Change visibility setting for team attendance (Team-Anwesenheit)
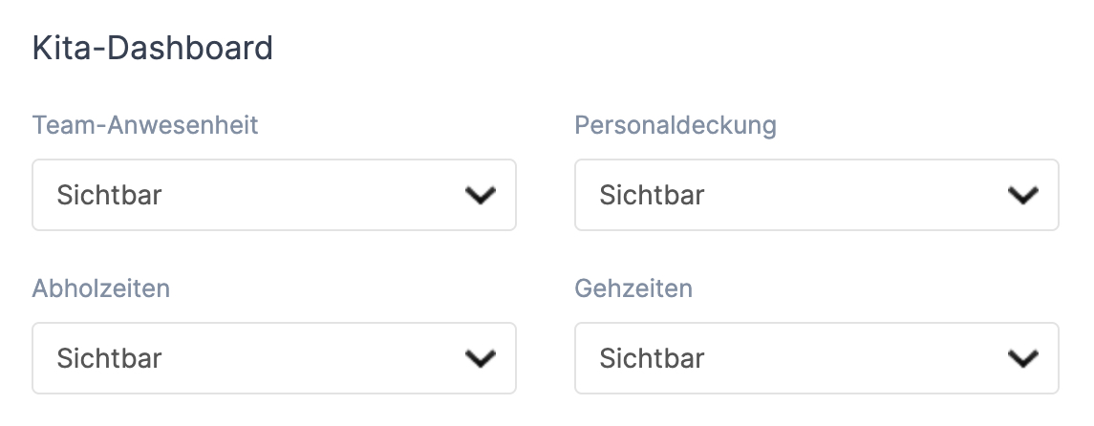 pos(274,196)
